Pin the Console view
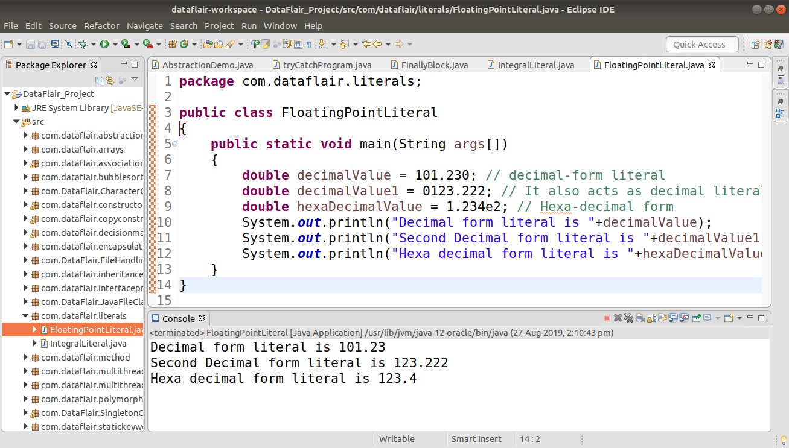 697,318
